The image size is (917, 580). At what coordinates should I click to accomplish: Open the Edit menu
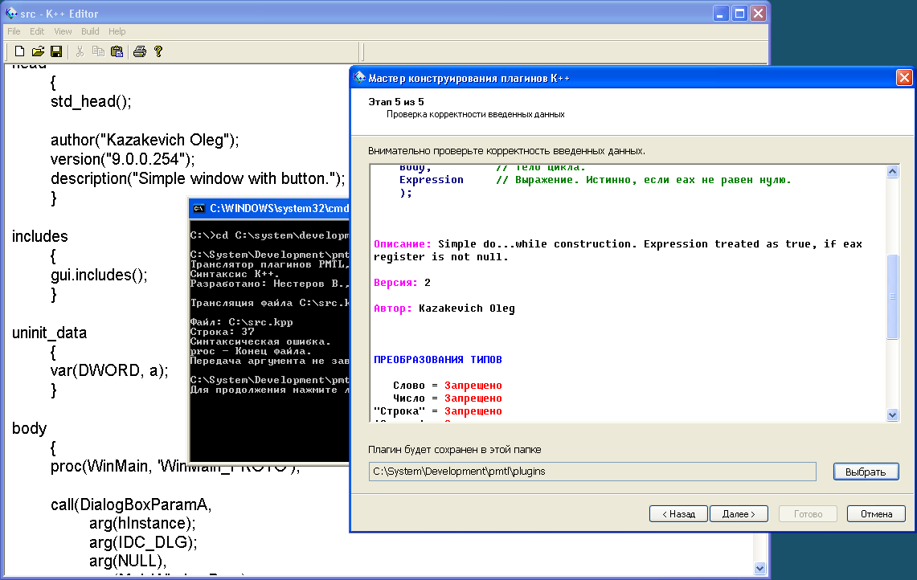coord(37,31)
